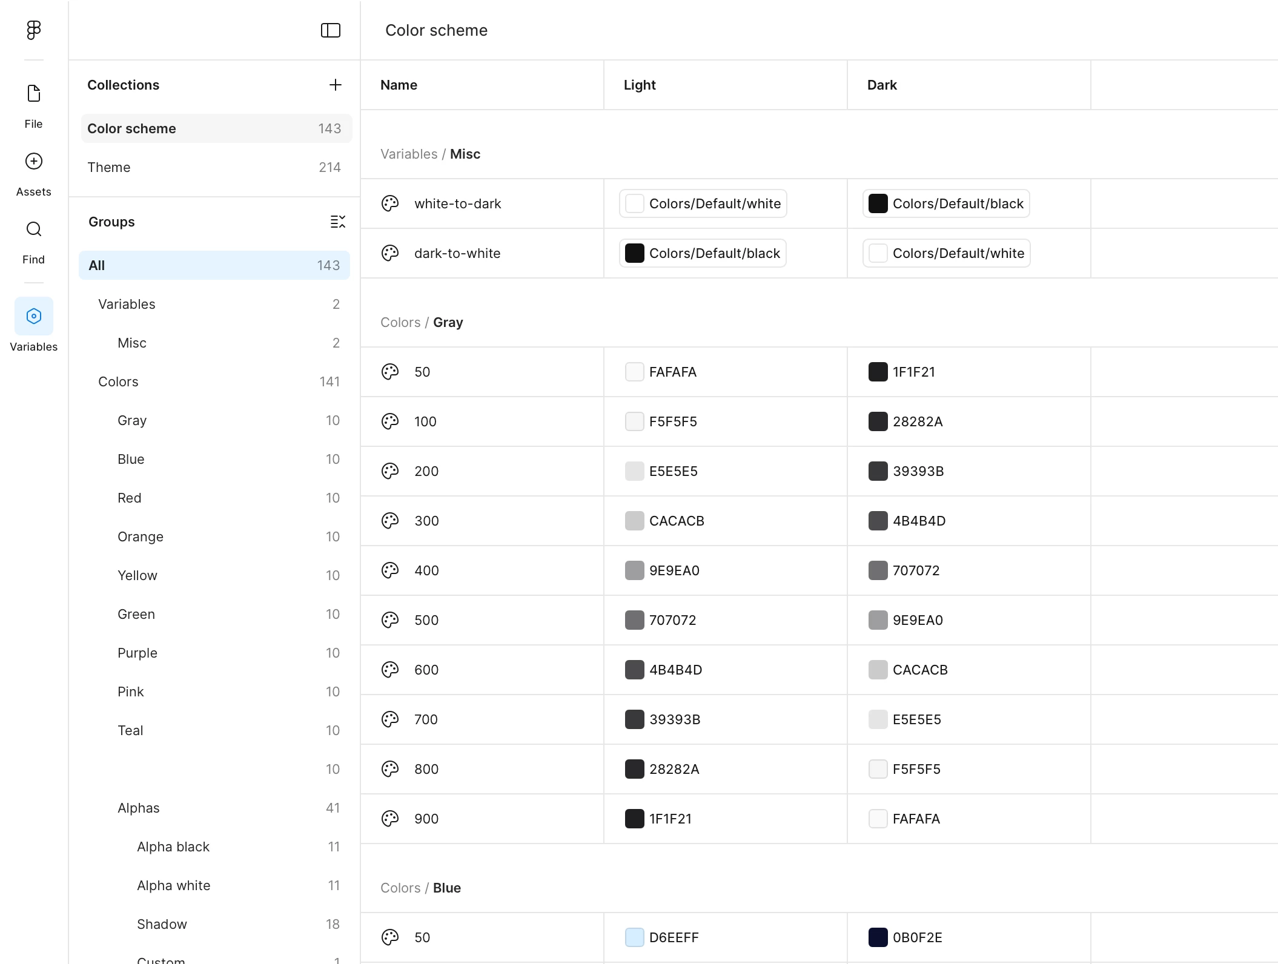
Task: Click the Find search icon
Action: coord(34,229)
